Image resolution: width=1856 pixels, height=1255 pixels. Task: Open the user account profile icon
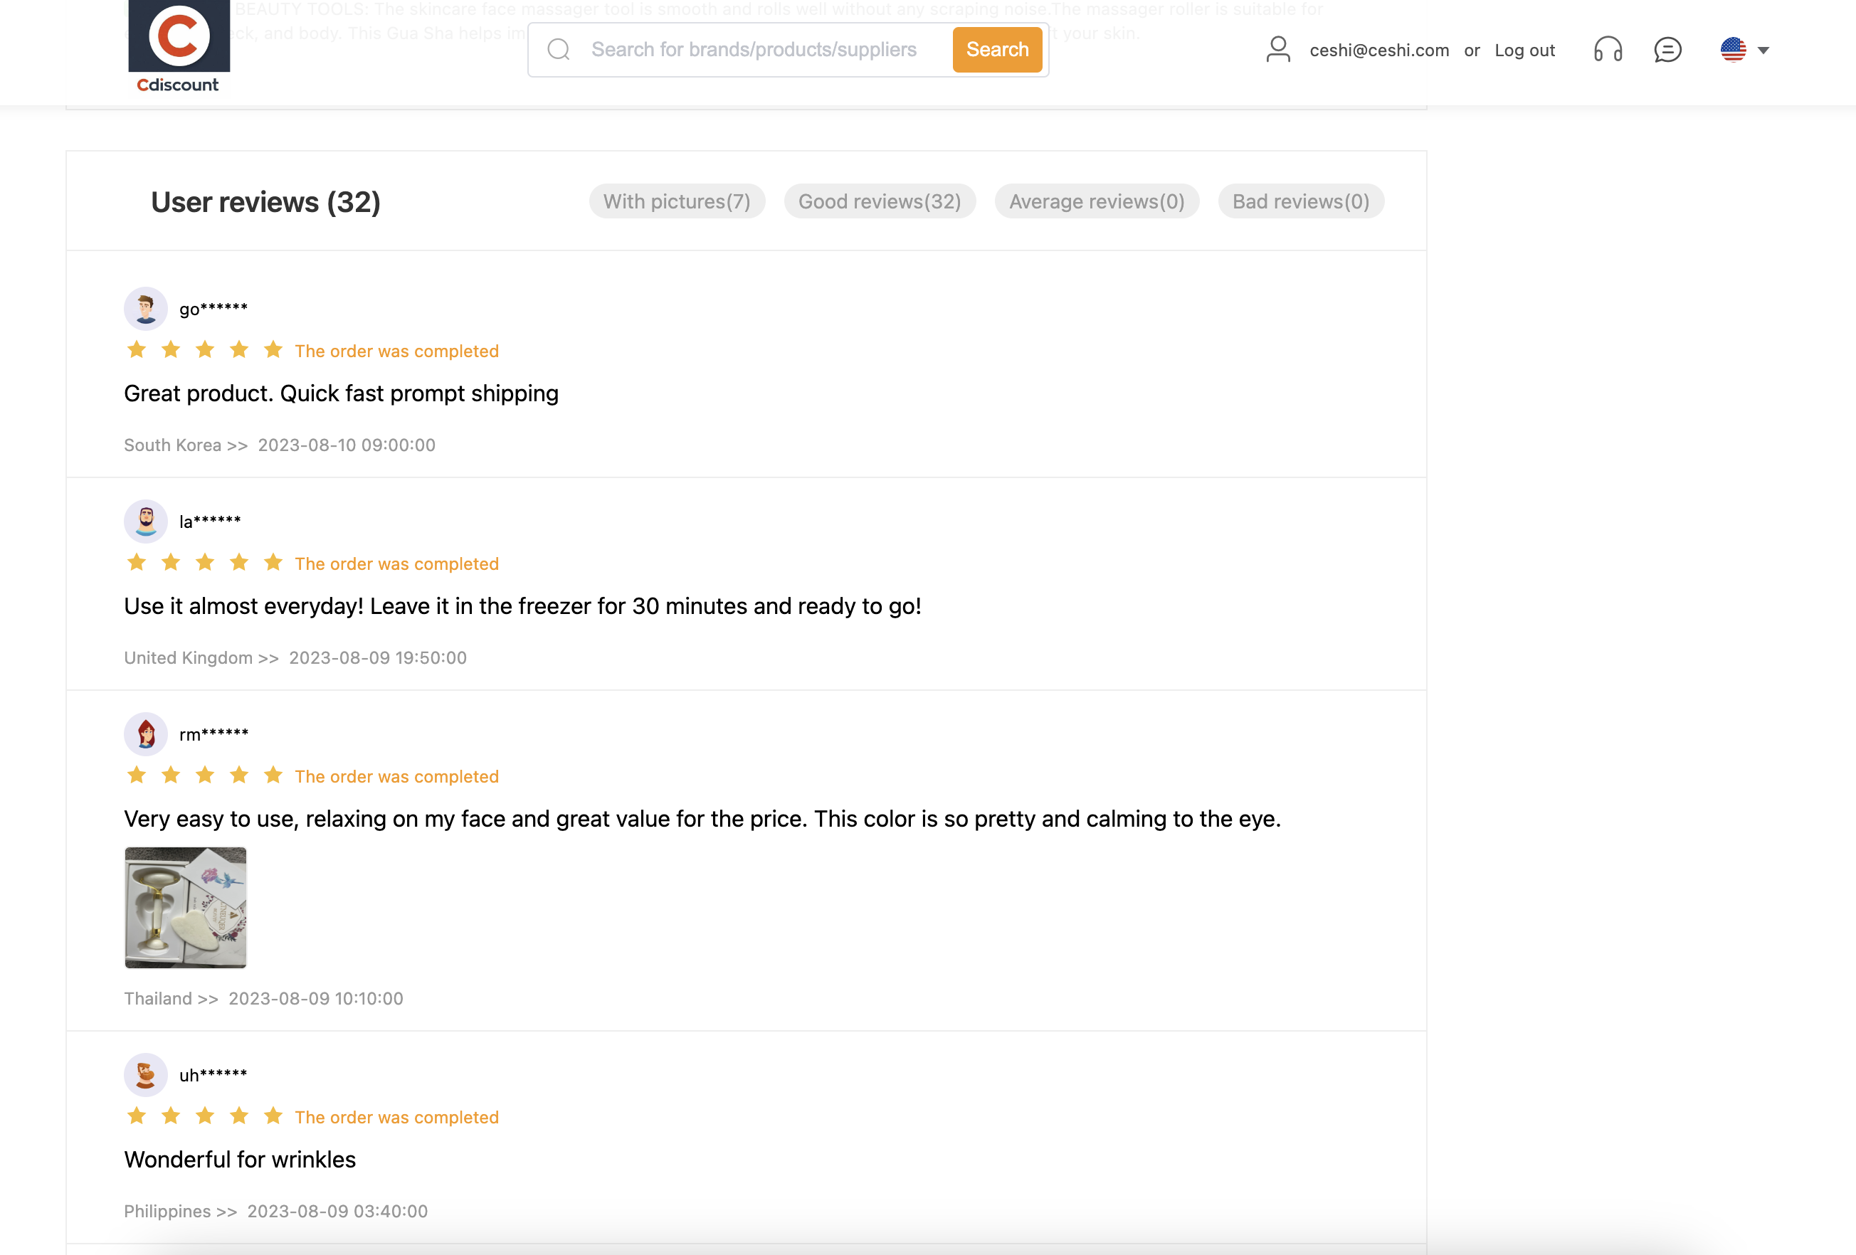click(1278, 50)
